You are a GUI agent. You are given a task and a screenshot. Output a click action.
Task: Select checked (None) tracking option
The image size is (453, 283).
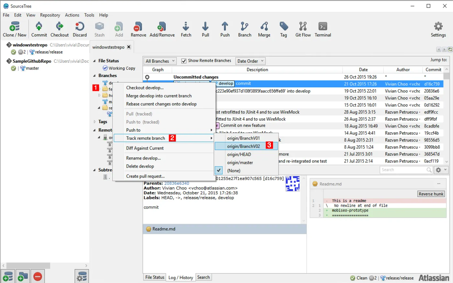[x=246, y=170]
